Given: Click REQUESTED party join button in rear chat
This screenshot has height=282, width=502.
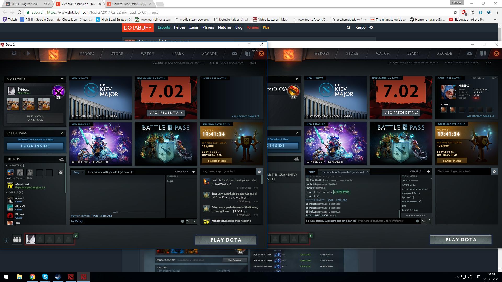Looking at the screenshot, I should point(342,192).
